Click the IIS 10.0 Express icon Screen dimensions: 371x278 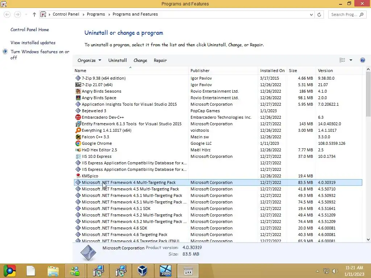(78, 156)
